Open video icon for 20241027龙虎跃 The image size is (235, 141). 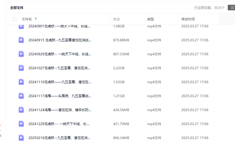pos(21,68)
